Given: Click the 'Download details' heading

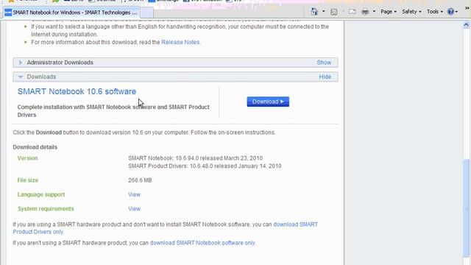Looking at the screenshot, I should (x=35, y=147).
